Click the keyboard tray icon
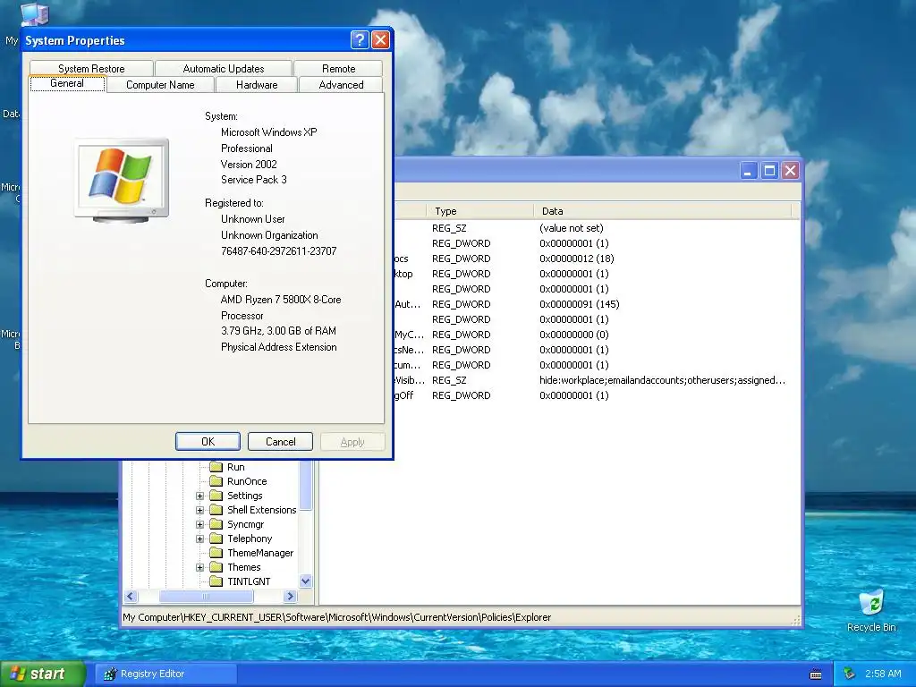 click(x=816, y=674)
